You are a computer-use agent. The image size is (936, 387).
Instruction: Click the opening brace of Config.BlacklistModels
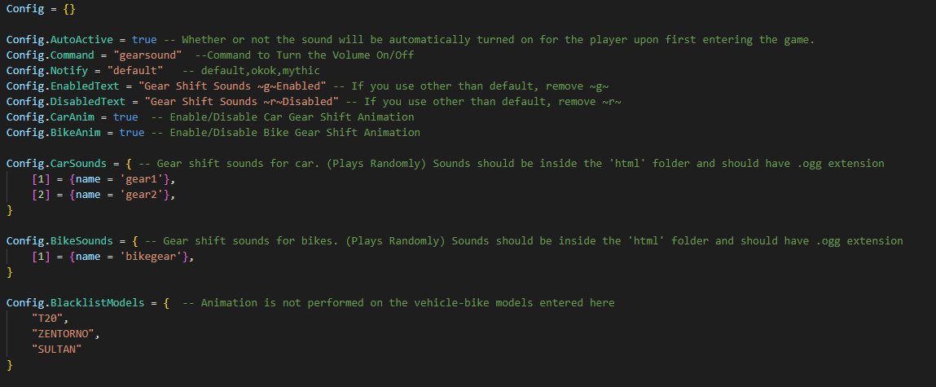166,302
